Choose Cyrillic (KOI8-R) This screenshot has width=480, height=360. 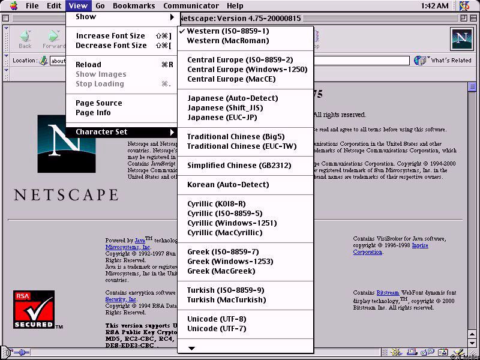click(245, 204)
